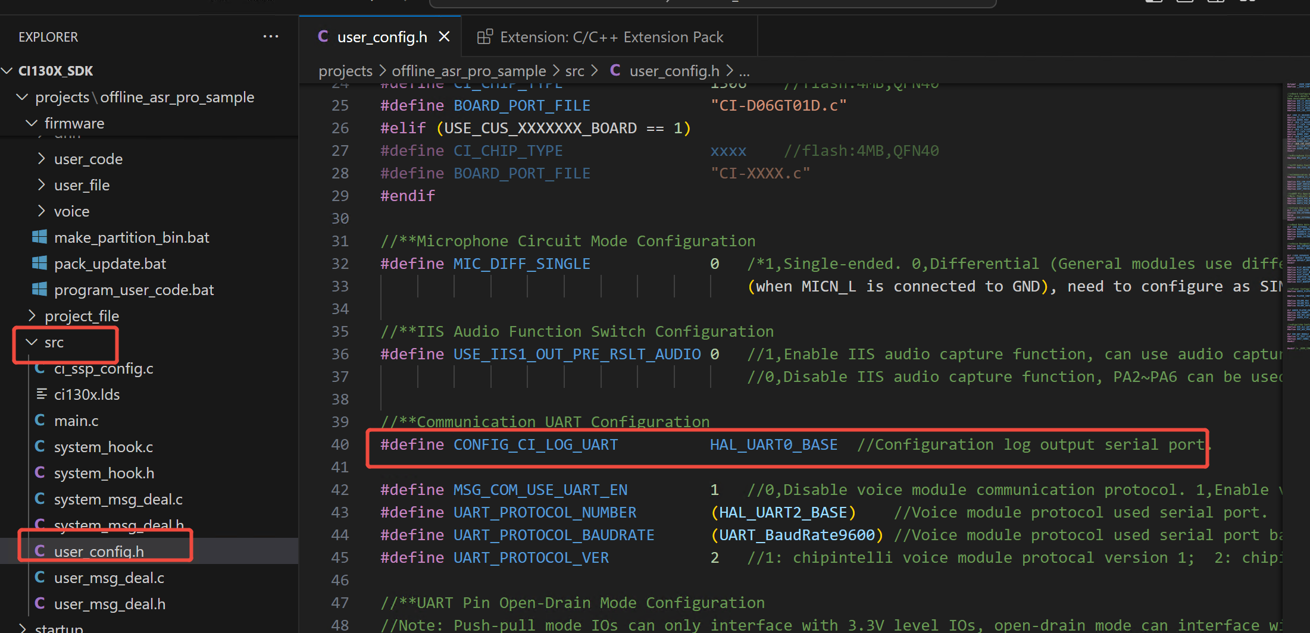This screenshot has height=633, width=1310.
Task: Click the offline_asr_pro_sample breadcrumb
Action: tap(468, 70)
